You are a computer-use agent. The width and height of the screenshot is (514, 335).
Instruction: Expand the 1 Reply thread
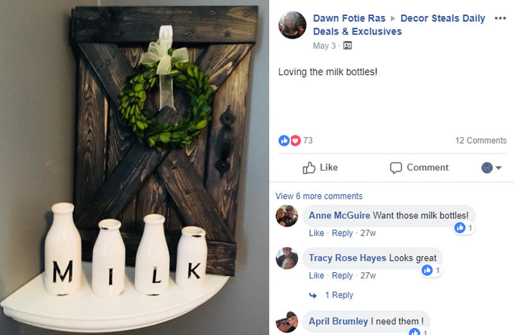tap(339, 295)
